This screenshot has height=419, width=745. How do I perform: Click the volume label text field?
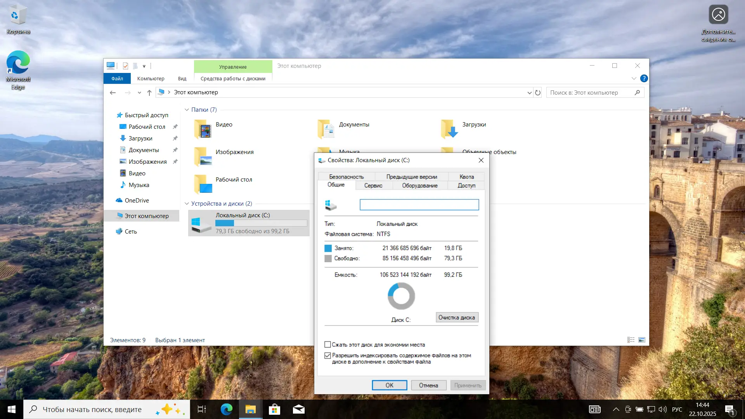coord(419,204)
